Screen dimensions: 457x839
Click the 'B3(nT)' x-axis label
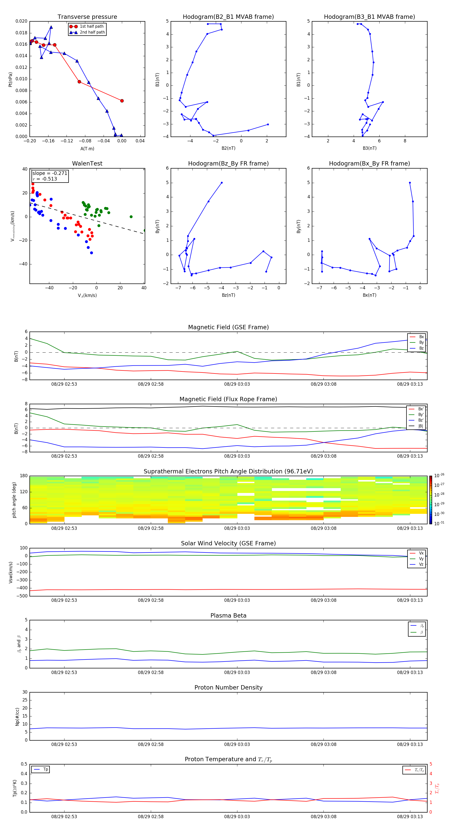tap(369, 148)
